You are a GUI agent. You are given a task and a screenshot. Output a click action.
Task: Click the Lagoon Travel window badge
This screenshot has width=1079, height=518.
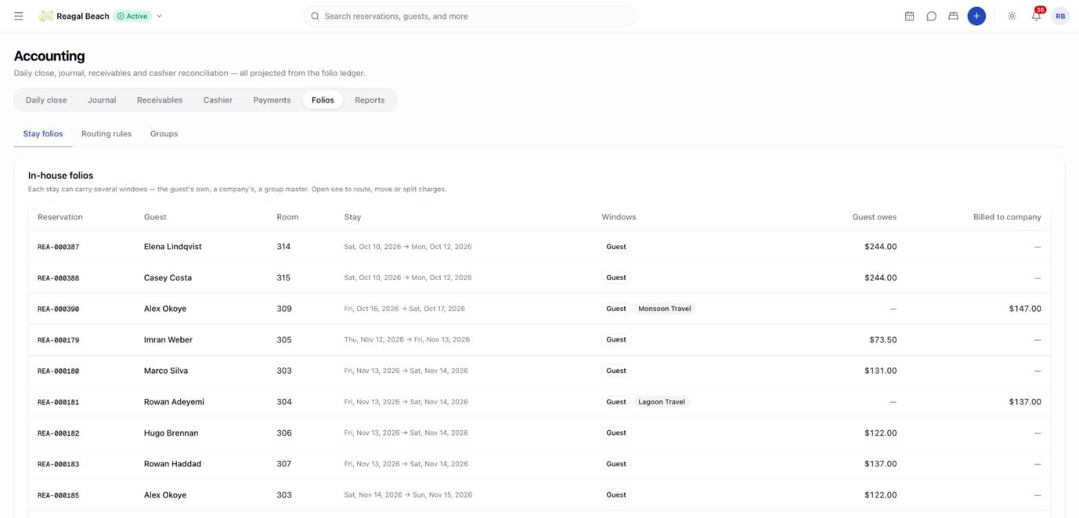tap(661, 402)
